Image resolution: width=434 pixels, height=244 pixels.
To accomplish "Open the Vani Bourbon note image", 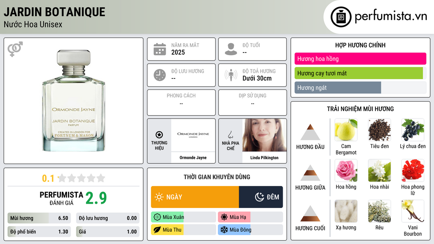I will click(413, 211).
